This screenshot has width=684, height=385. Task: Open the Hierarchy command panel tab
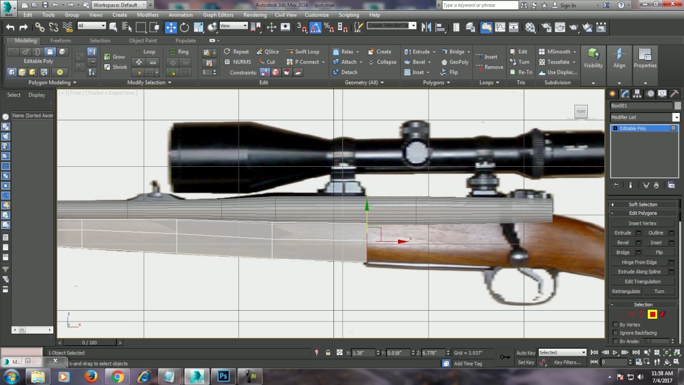point(637,94)
